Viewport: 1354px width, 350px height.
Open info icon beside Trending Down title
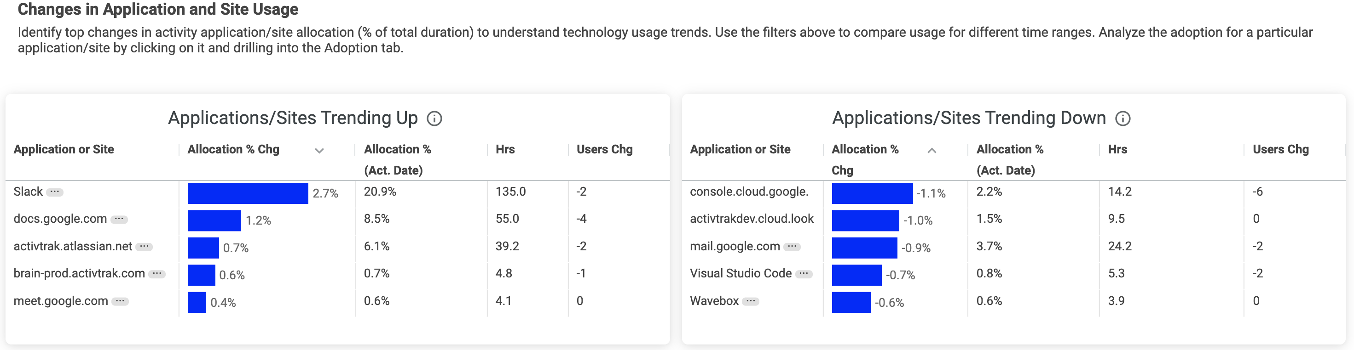point(1122,119)
